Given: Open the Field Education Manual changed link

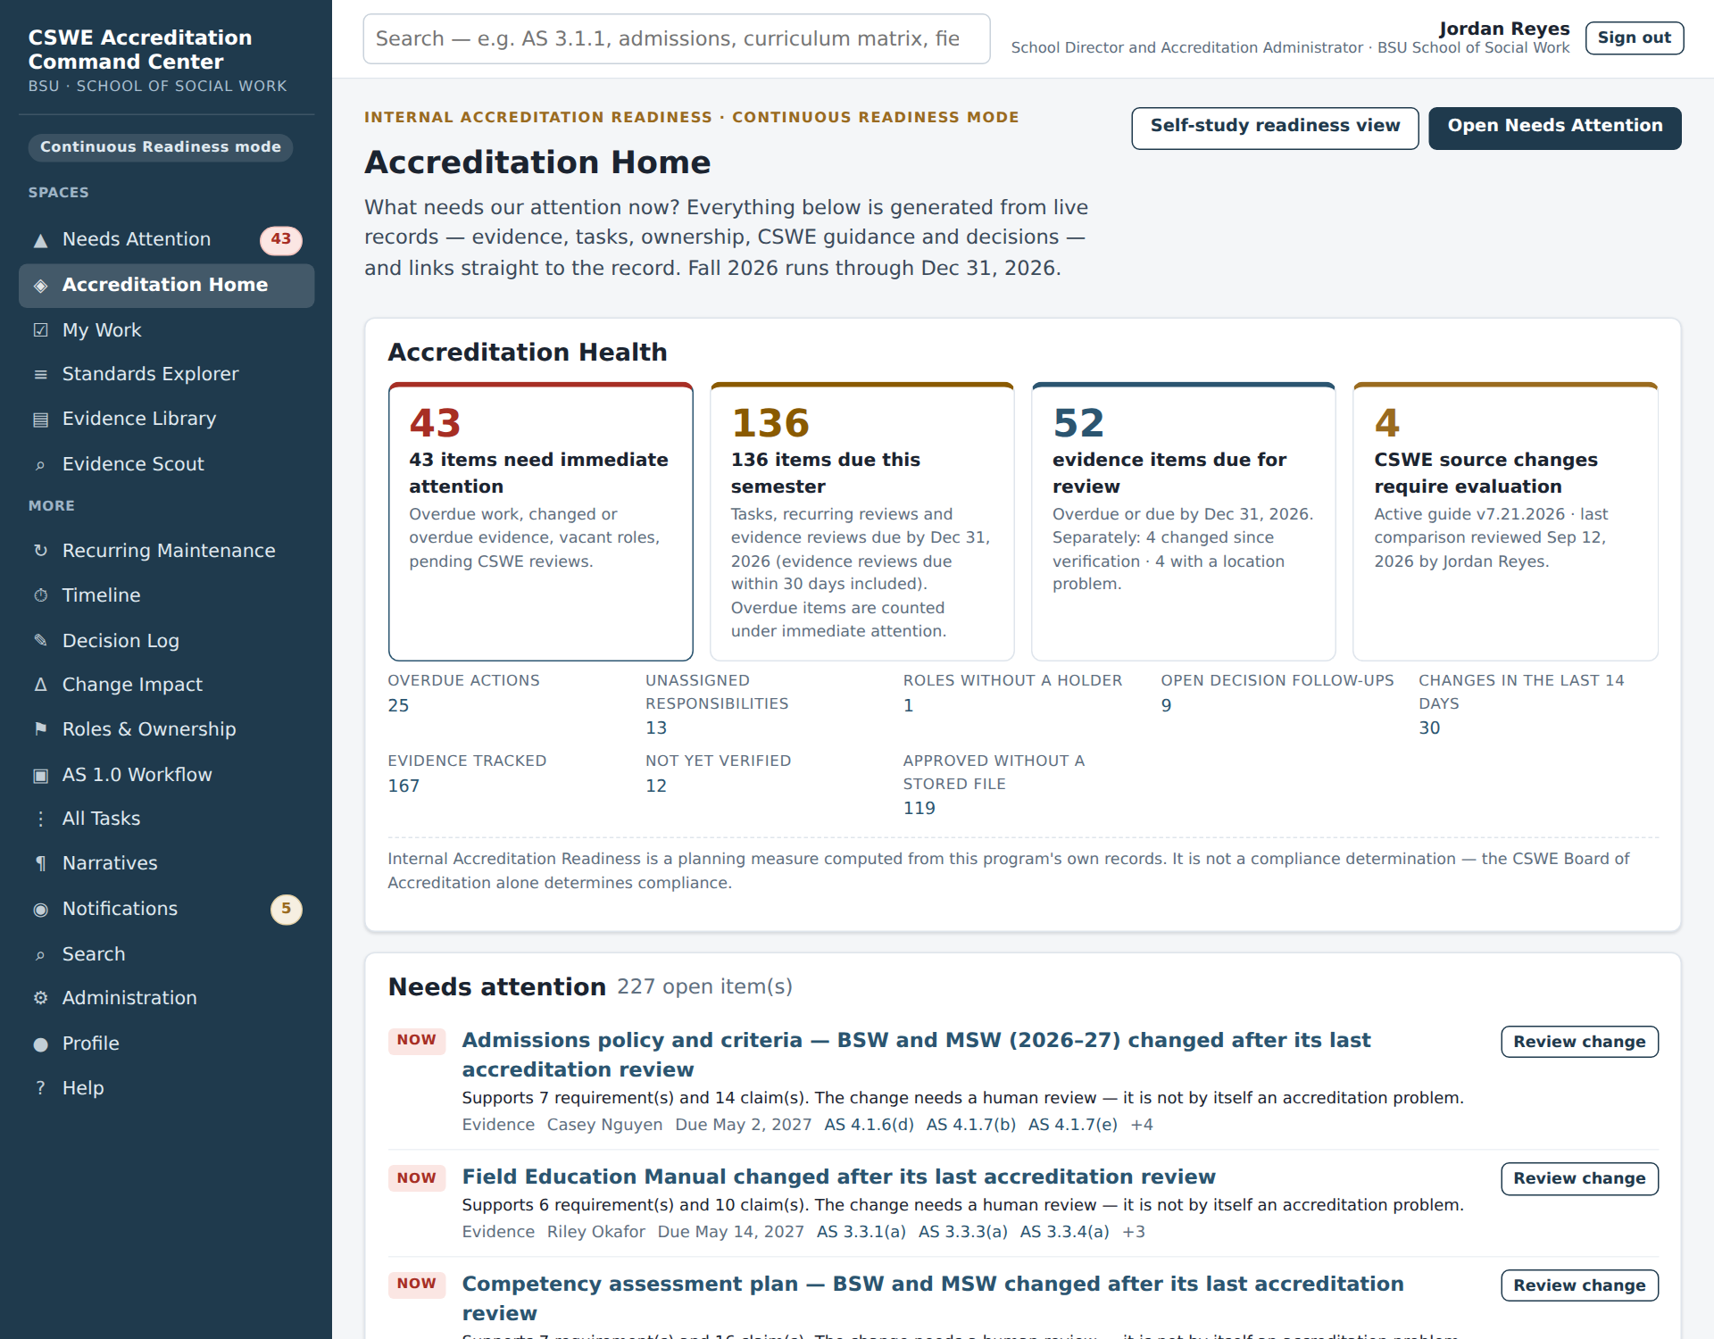Looking at the screenshot, I should tap(838, 1177).
